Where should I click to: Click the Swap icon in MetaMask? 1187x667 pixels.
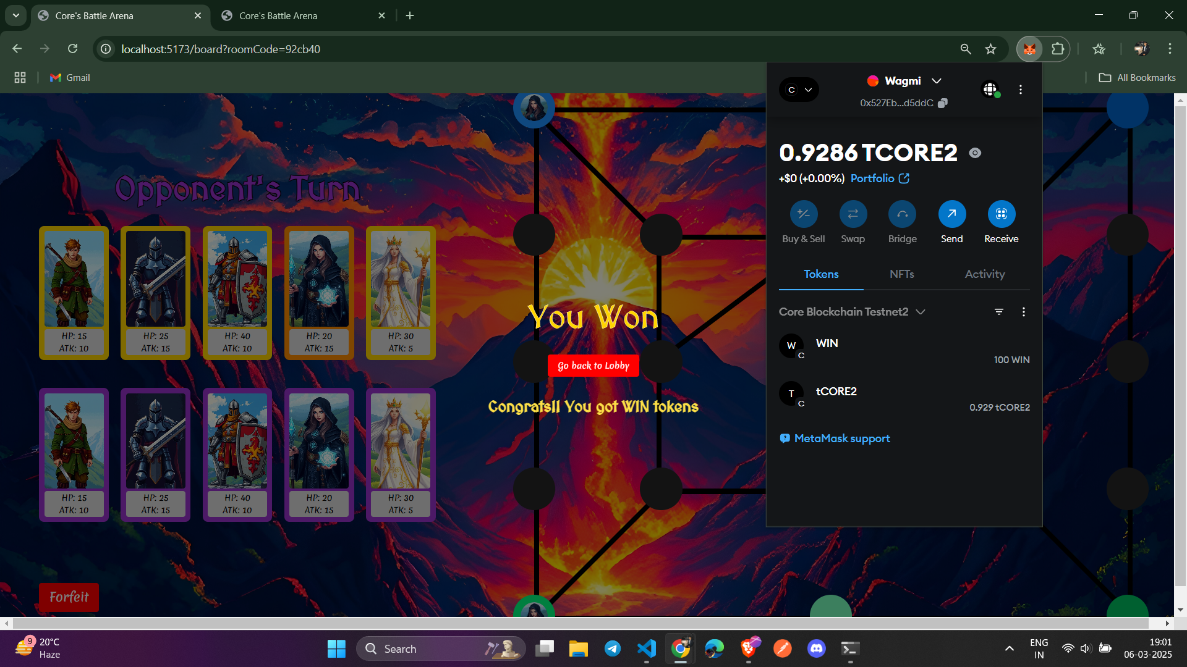point(853,214)
